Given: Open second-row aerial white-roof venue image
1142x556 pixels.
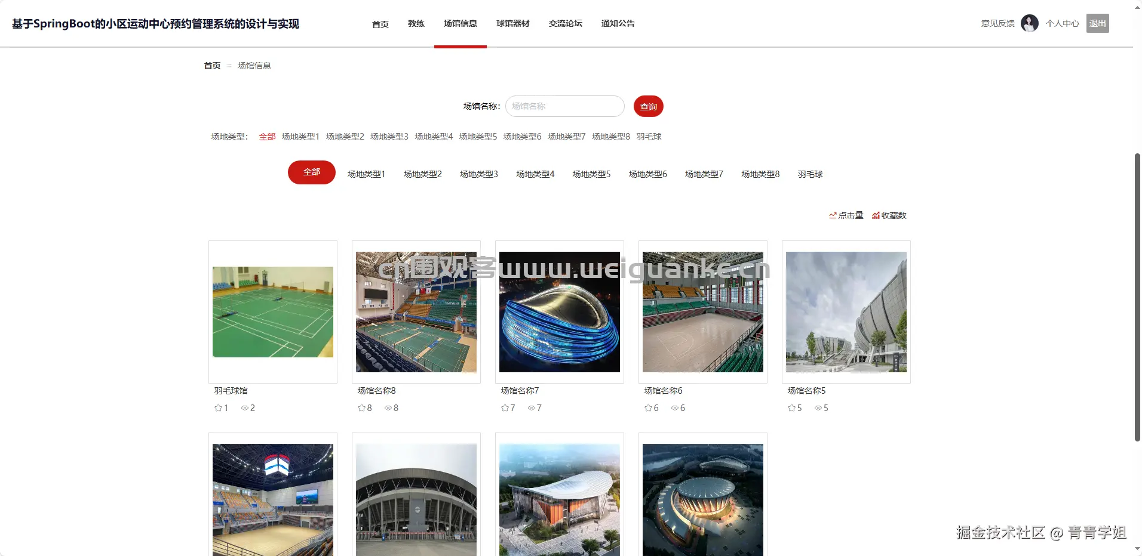Looking at the screenshot, I should [560, 500].
